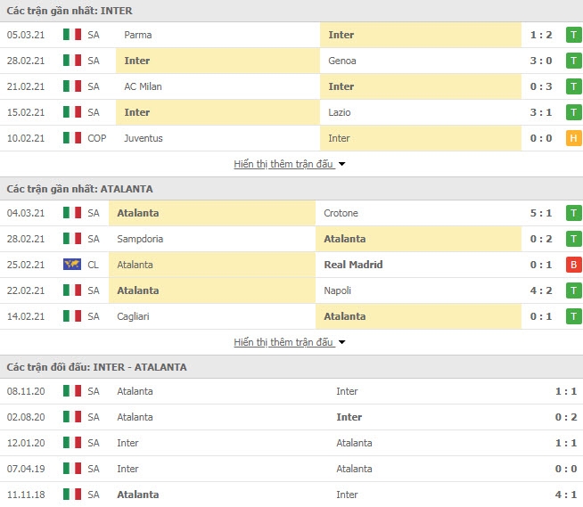Click the green T badge for Cagliari vs Atalanta
The height and width of the screenshot is (507, 583).
click(x=574, y=316)
